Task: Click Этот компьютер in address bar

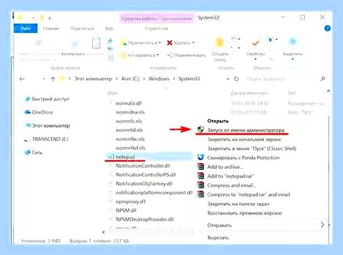Action: [93, 79]
